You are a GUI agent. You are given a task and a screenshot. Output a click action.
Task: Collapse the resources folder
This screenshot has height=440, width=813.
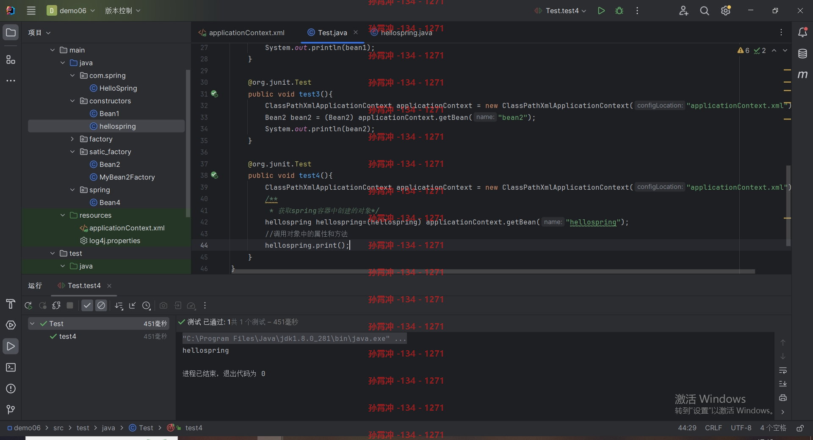[x=63, y=215]
